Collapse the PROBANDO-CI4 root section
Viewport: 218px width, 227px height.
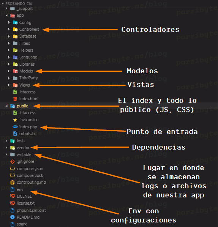2,4
